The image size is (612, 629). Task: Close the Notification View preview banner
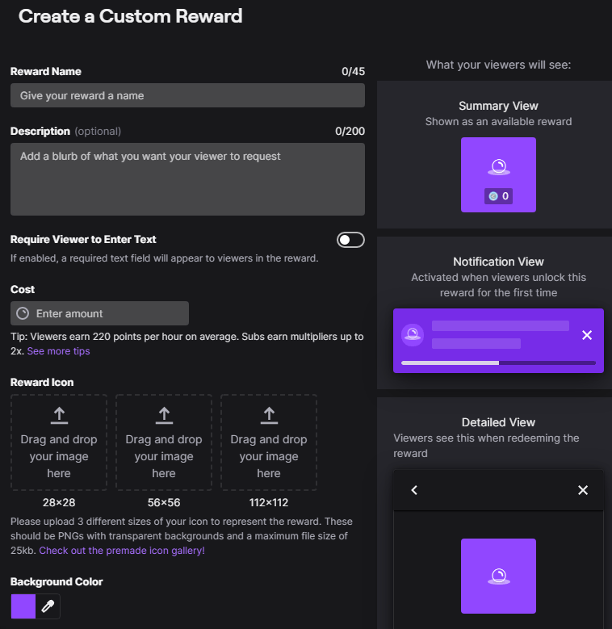(x=587, y=335)
